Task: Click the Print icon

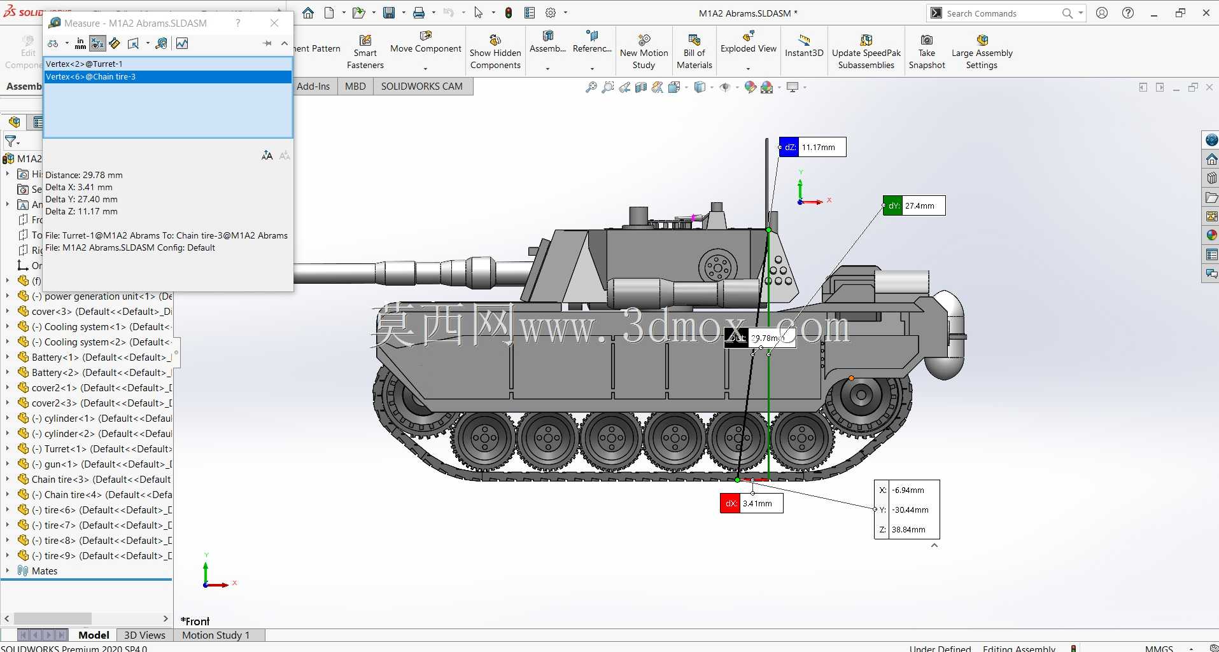Action: (419, 13)
